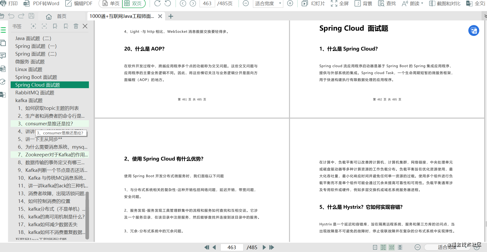Click the bookmark panel vertical scrollbar
Image resolution: width=487 pixels, height=252 pixels.
[x=87, y=215]
